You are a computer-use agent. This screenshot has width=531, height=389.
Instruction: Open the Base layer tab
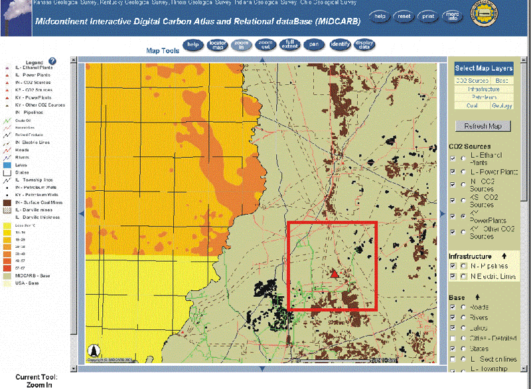click(502, 81)
